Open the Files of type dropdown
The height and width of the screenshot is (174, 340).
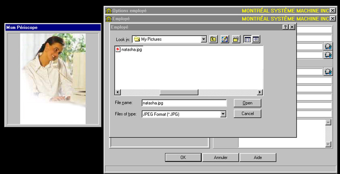[223, 114]
